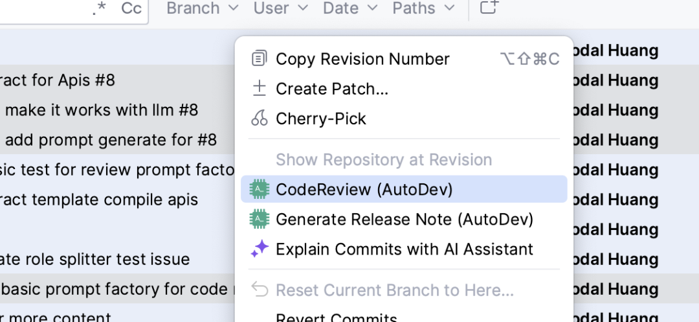Choose Explain Commits with AI Assistant
This screenshot has width=699, height=322.
(x=405, y=249)
